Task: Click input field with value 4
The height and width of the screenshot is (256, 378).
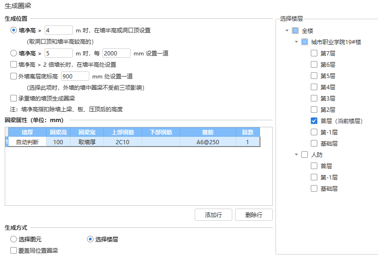Action: pos(59,30)
